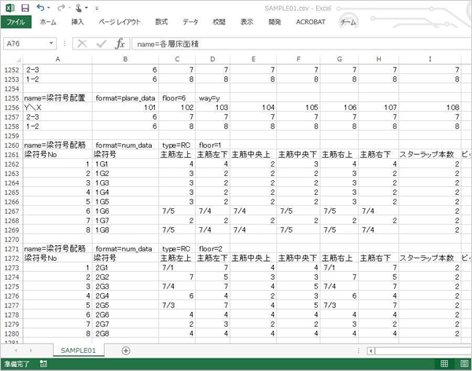Select row header 1280
The height and width of the screenshot is (371, 472).
(12, 334)
